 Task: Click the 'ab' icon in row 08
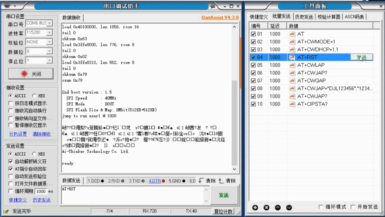(x=292, y=89)
